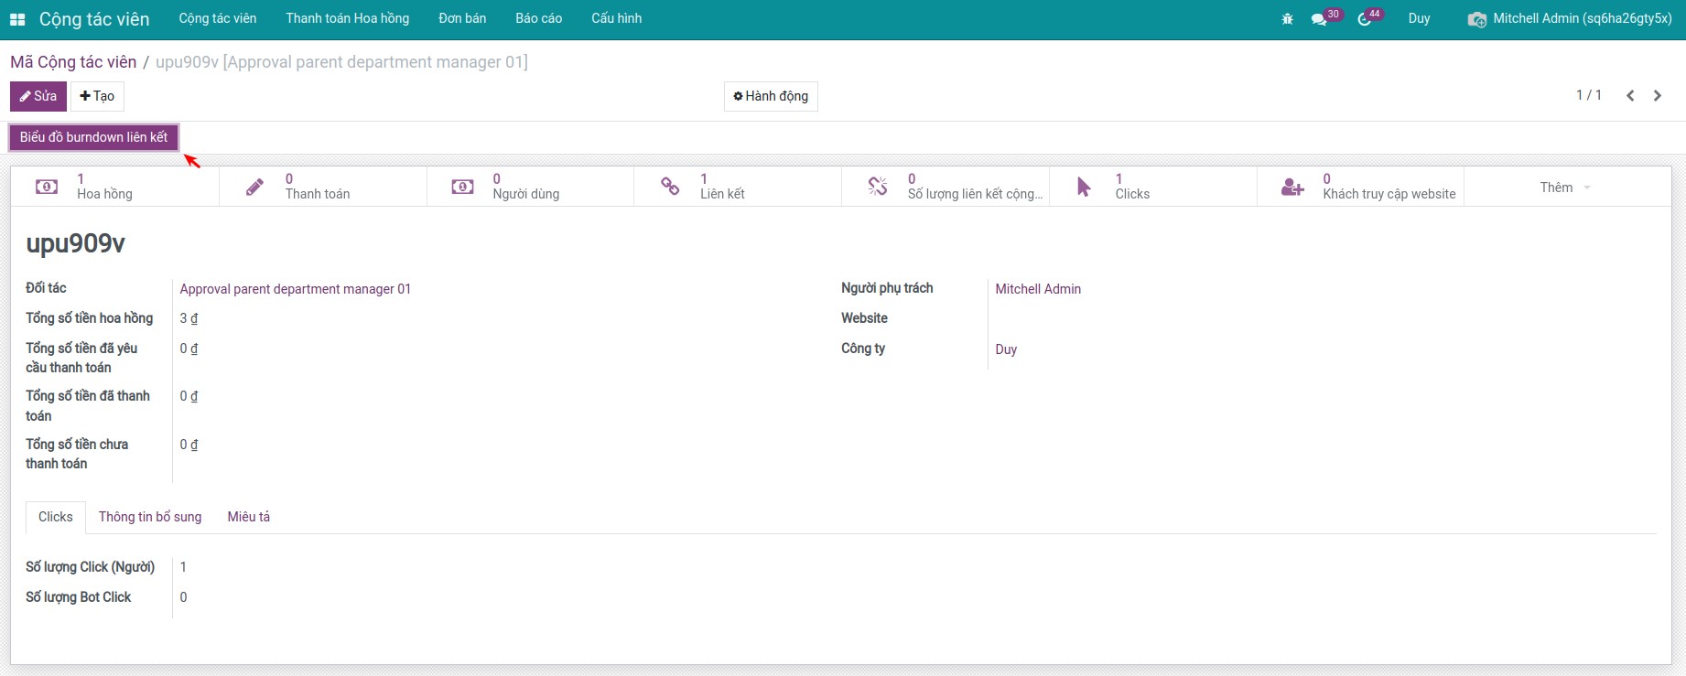This screenshot has height=676, width=1686.
Task: Click Mã Cộng tác viên breadcrumb
Action: (x=73, y=62)
